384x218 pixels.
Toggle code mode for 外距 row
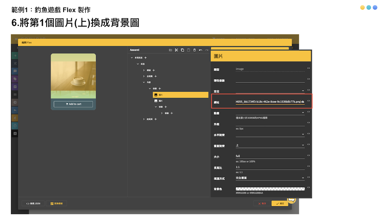click(x=309, y=122)
